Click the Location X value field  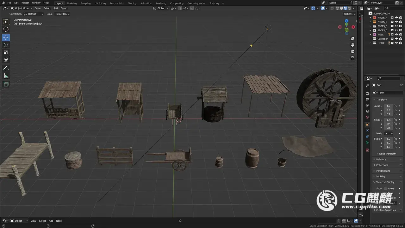coord(388,106)
